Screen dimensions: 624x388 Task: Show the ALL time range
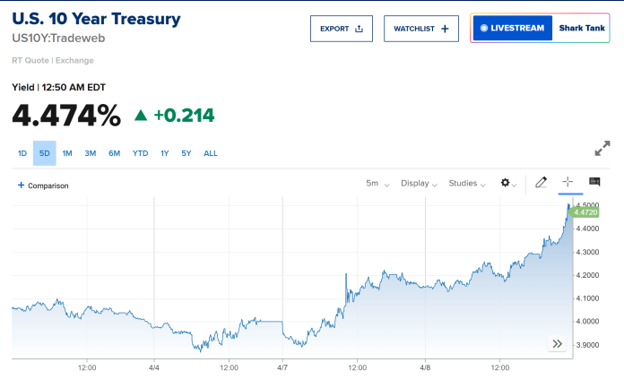[x=211, y=153]
